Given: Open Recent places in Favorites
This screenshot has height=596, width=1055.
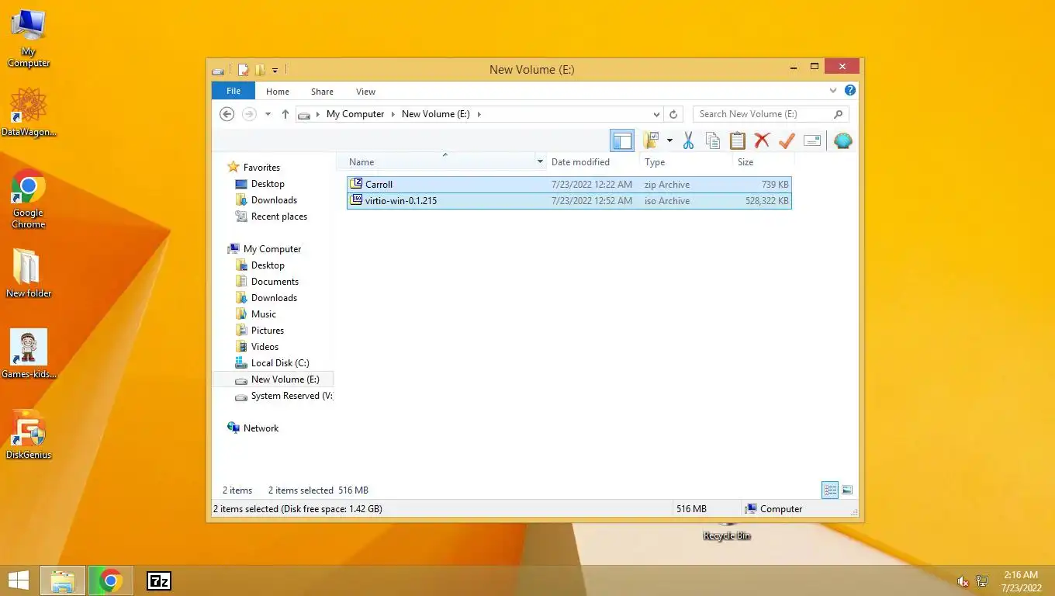Looking at the screenshot, I should click(x=279, y=217).
